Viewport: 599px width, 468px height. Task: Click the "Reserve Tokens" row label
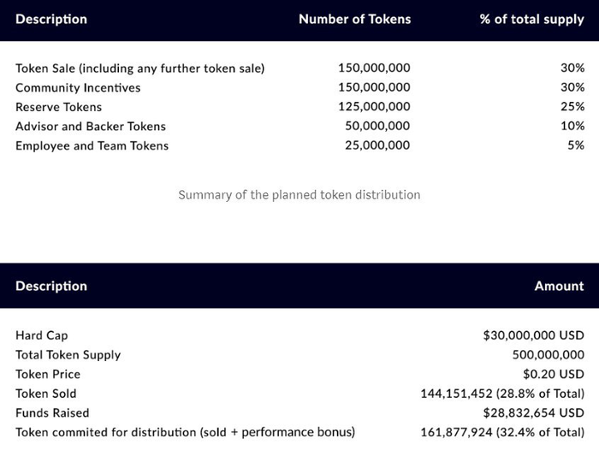pyautogui.click(x=58, y=107)
